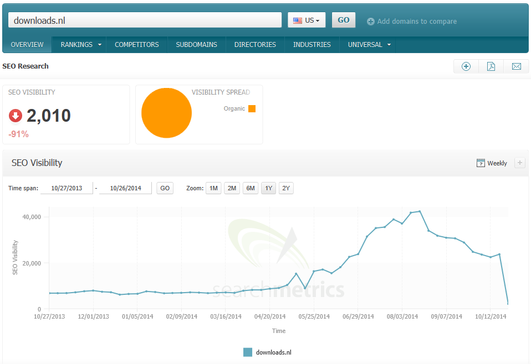Email the report via envelope icon
This screenshot has height=364, width=531.
click(x=517, y=66)
